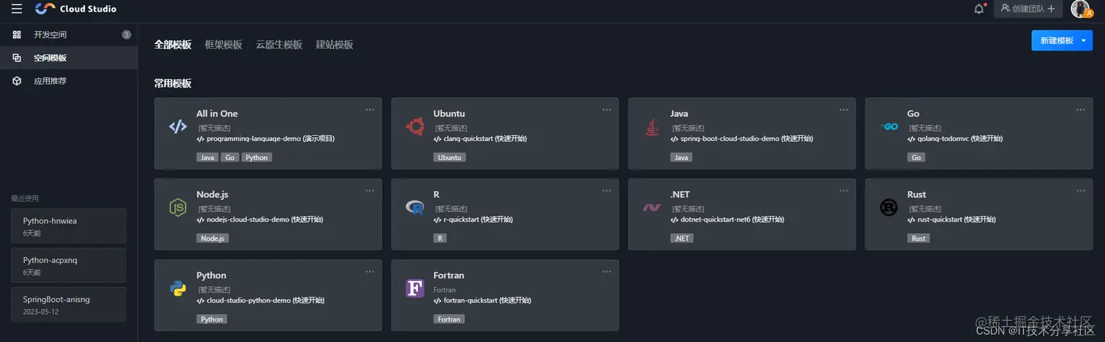
Task: Open the user avatar menu
Action: click(1080, 9)
